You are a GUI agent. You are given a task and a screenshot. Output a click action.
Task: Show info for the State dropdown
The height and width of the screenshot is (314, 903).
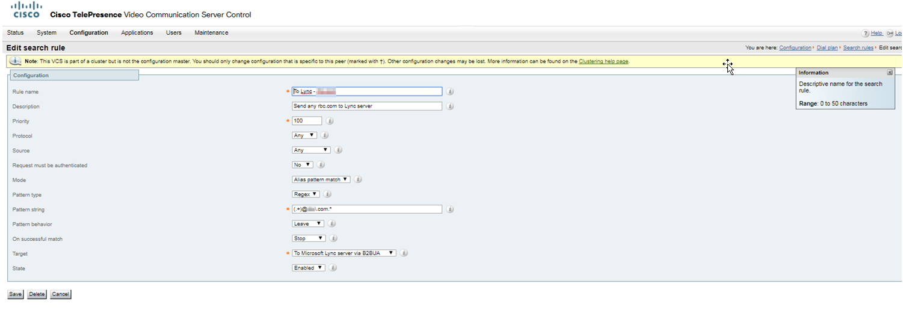pyautogui.click(x=333, y=268)
